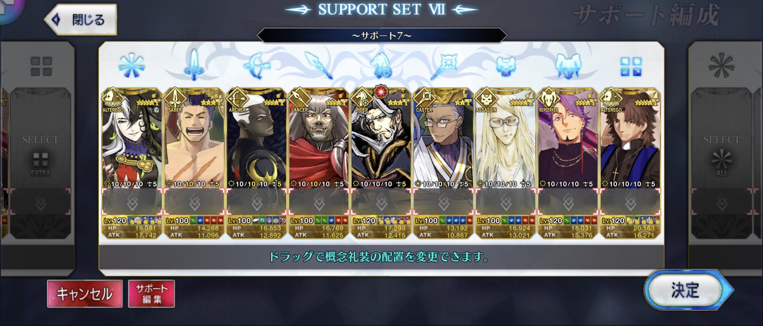
Task: Open サポート編集 support edit
Action: (x=151, y=294)
